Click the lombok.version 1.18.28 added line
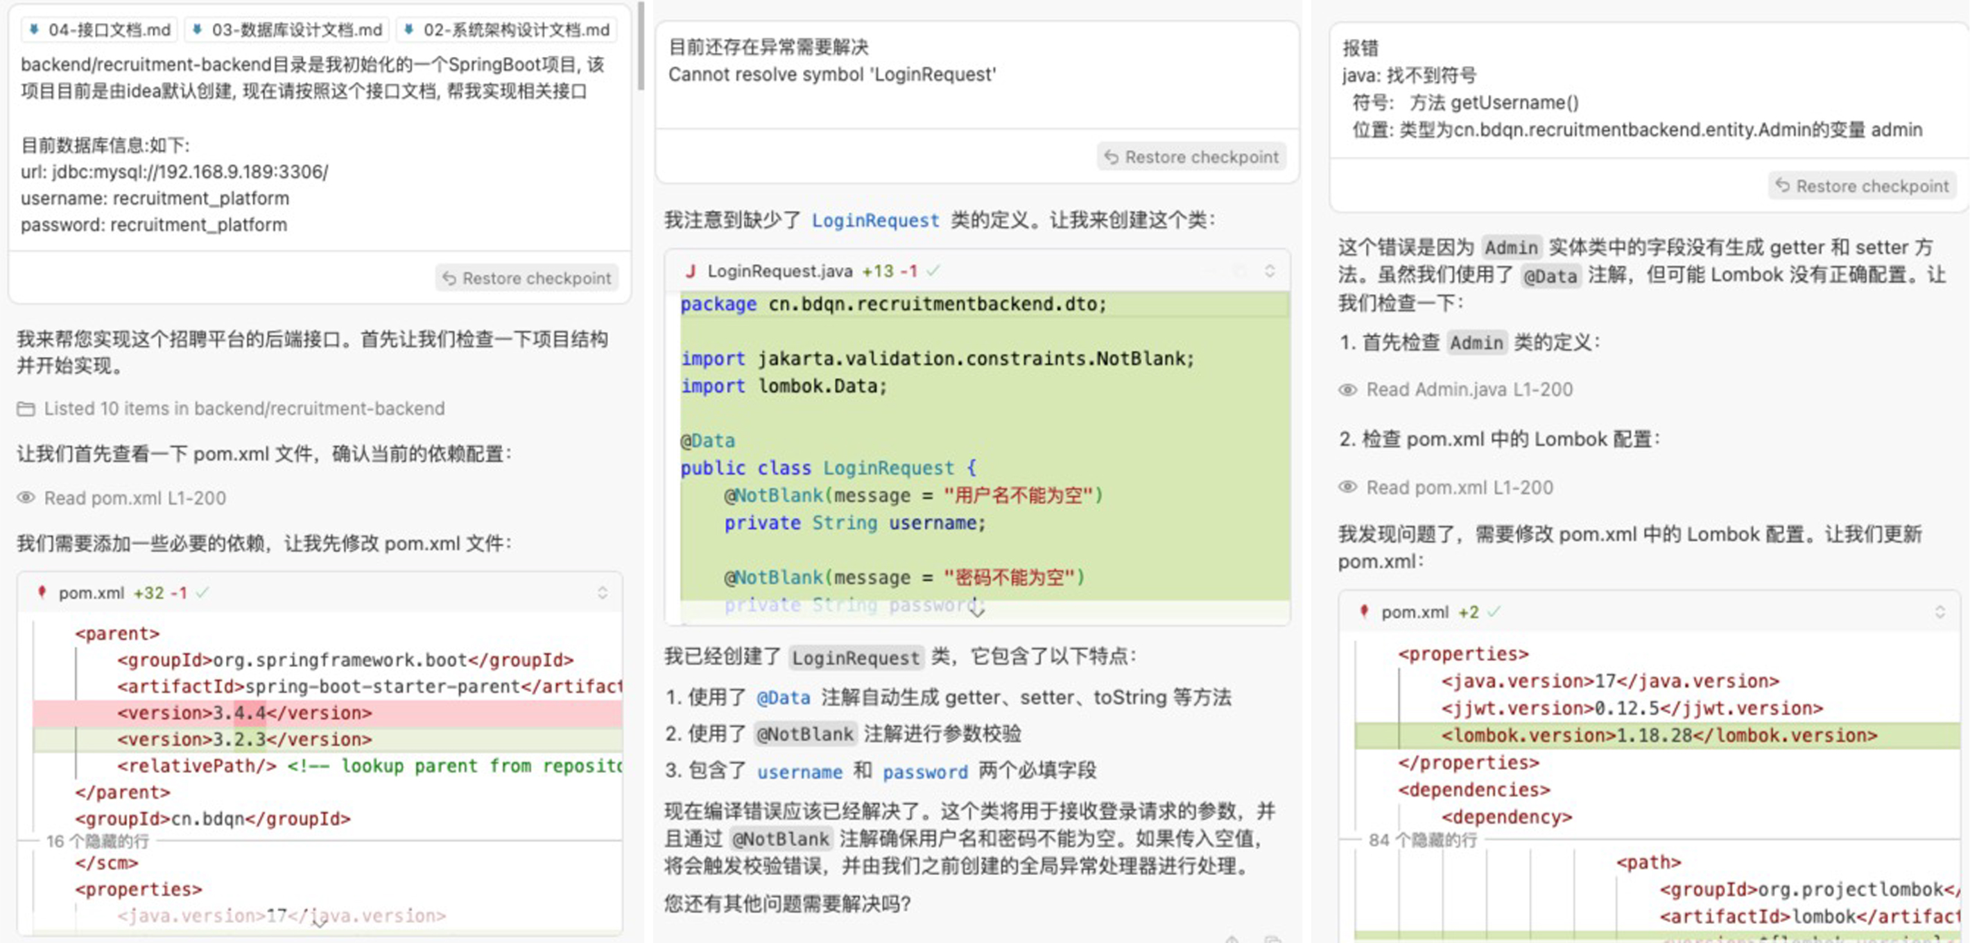Viewport: 1970px width, 943px height. click(1657, 735)
